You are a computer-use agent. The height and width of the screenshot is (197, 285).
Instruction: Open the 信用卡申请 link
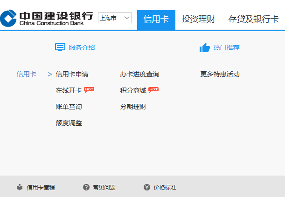(72, 74)
